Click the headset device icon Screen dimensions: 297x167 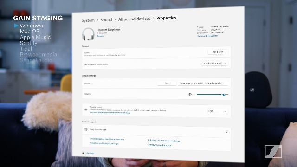point(88,34)
